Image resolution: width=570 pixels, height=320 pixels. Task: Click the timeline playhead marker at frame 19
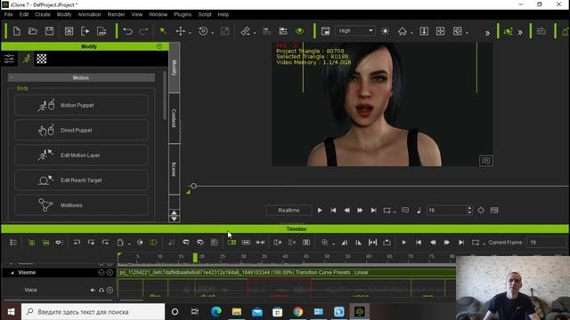click(x=195, y=258)
